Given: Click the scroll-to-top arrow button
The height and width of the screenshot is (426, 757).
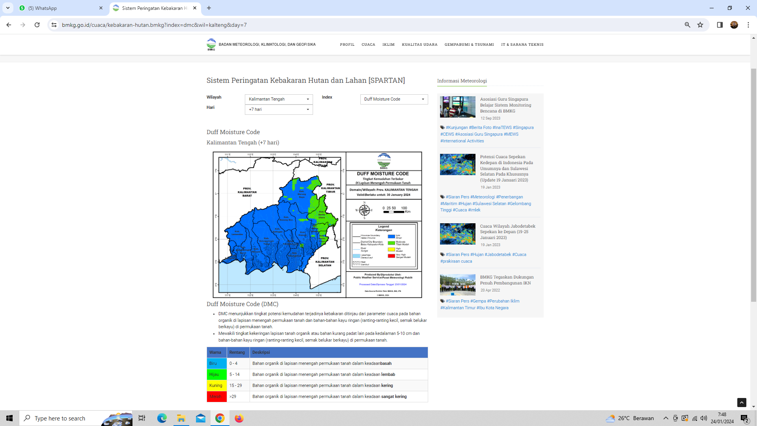Looking at the screenshot, I should point(742,402).
